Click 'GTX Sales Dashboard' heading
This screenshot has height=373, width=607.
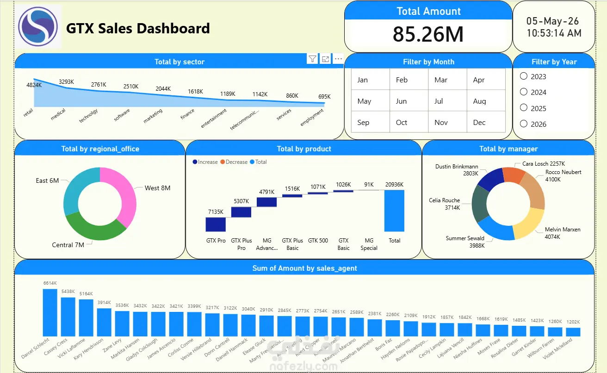pos(138,29)
